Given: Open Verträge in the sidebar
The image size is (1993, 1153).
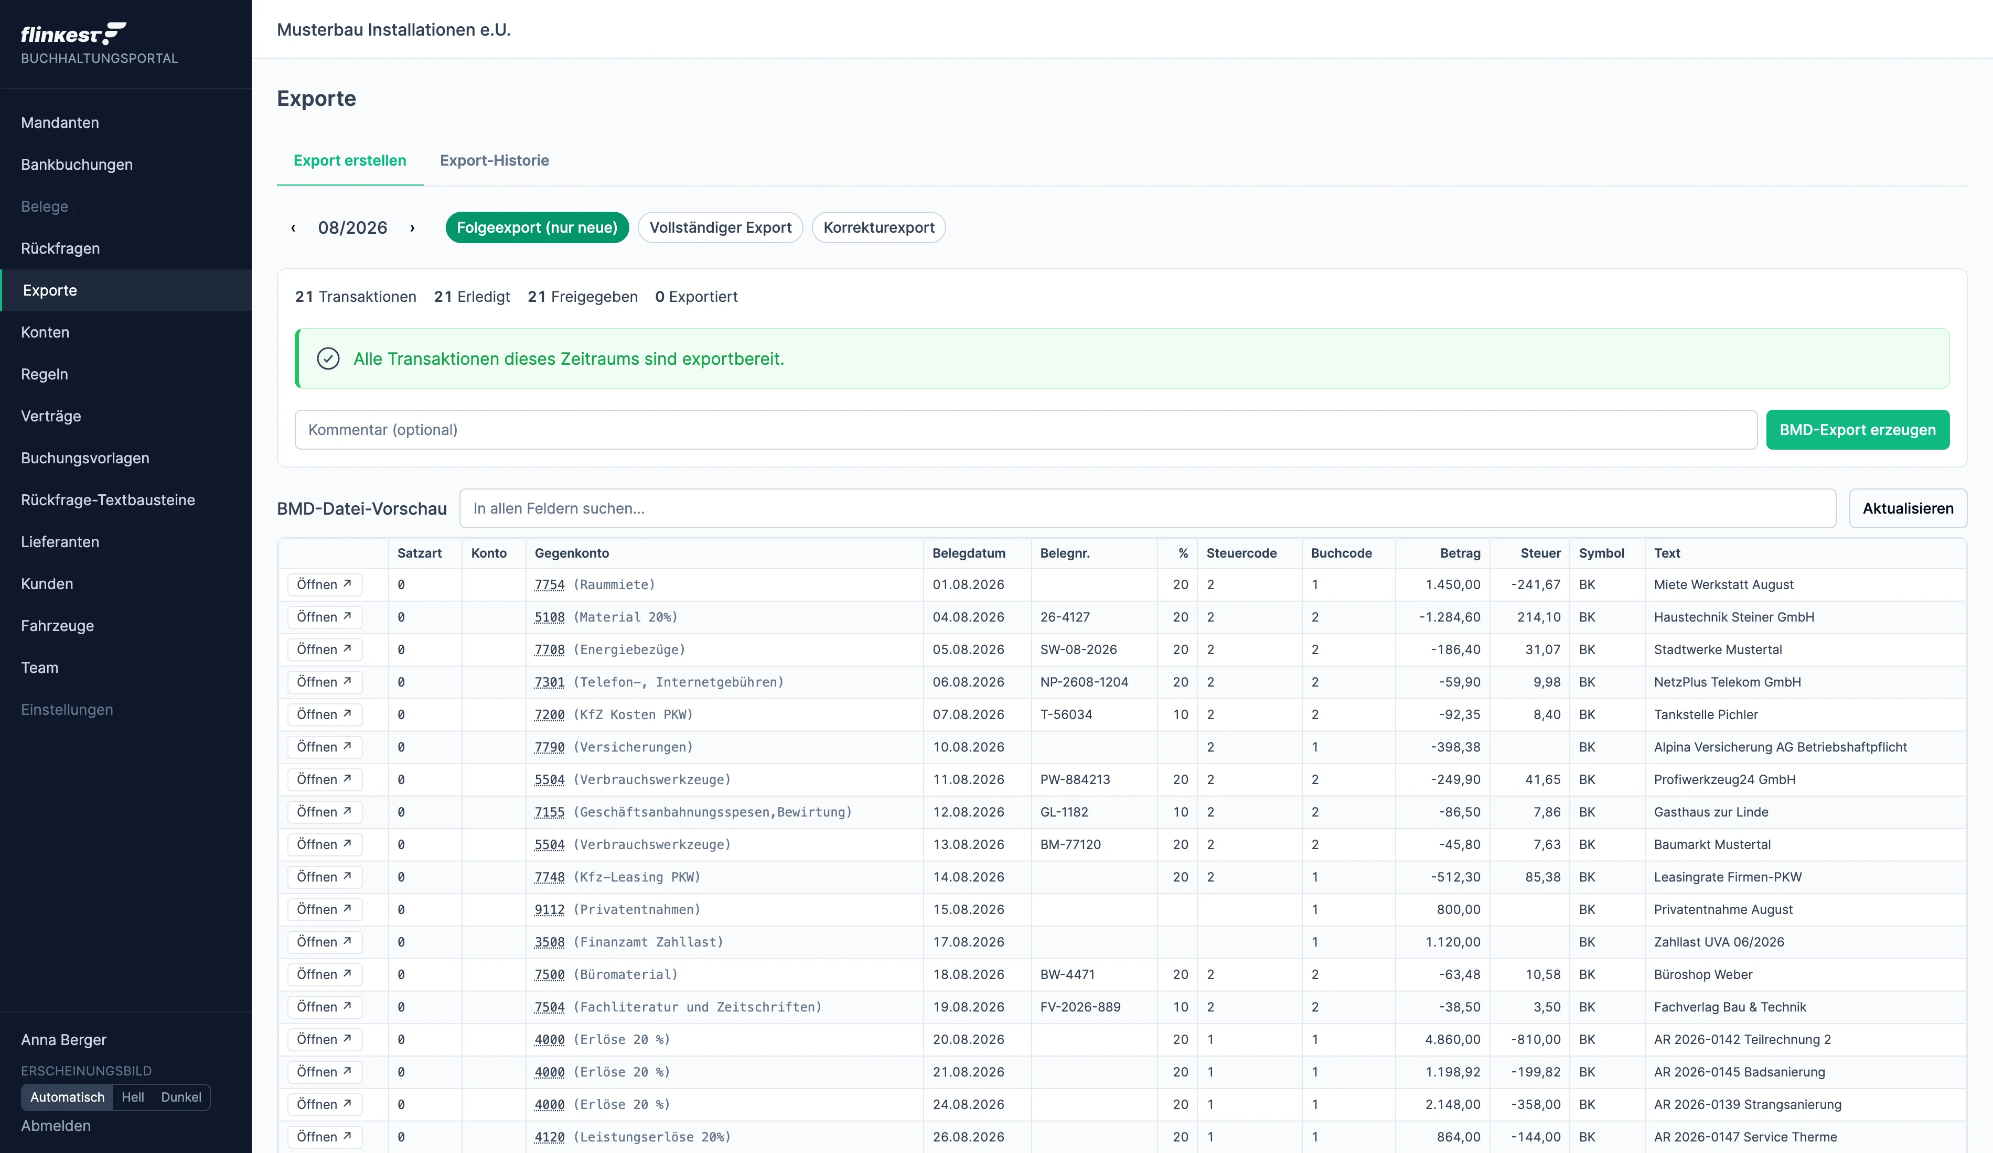Looking at the screenshot, I should pyautogui.click(x=126, y=416).
